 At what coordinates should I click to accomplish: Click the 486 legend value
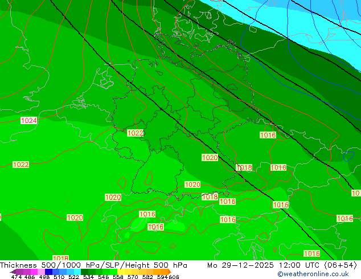click(x=30, y=277)
